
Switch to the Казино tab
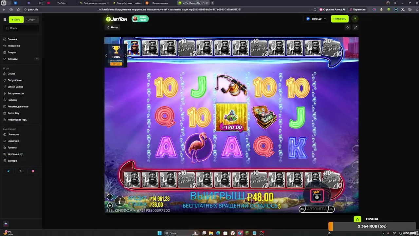16,20
